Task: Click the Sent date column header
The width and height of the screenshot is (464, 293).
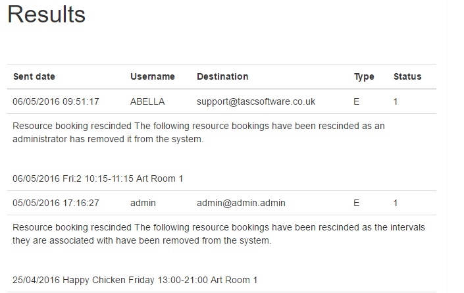Action: (34, 76)
